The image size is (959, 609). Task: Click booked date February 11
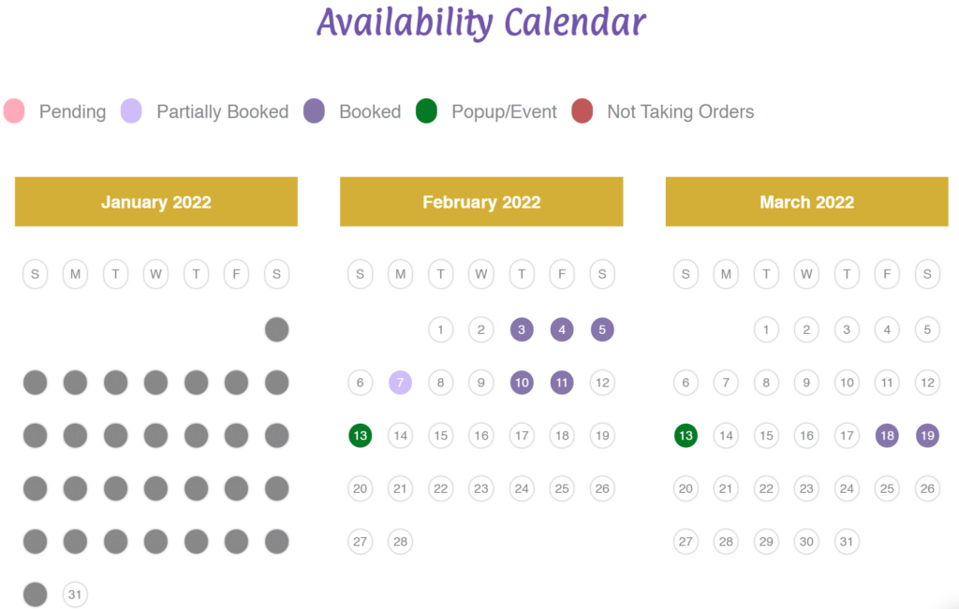(x=562, y=383)
